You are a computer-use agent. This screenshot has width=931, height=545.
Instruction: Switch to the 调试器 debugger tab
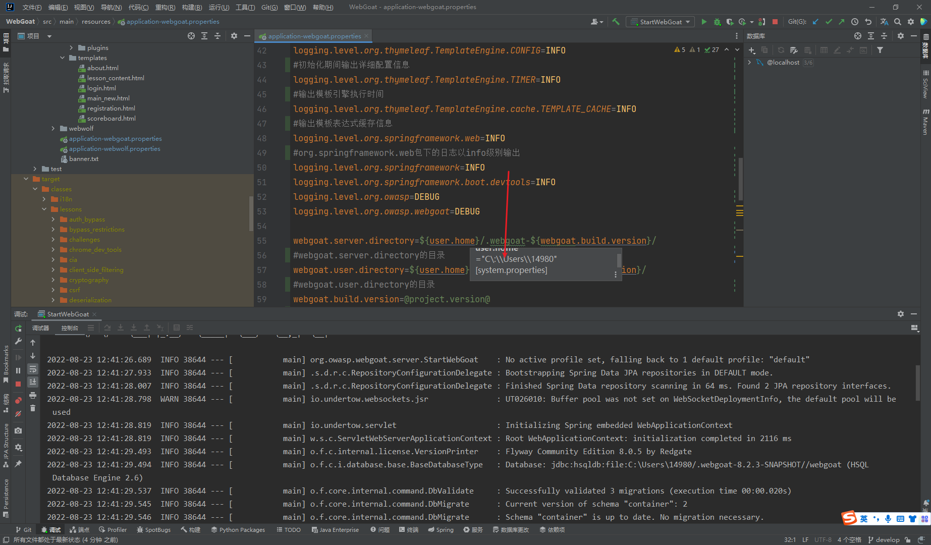pyautogui.click(x=40, y=328)
